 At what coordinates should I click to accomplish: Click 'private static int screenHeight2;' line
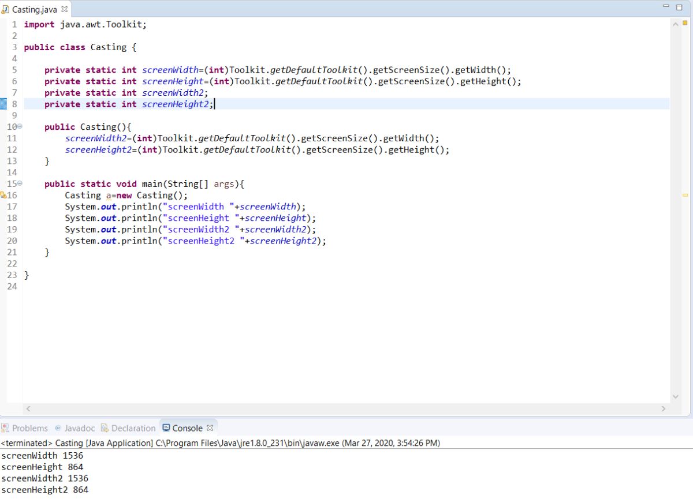(x=129, y=104)
